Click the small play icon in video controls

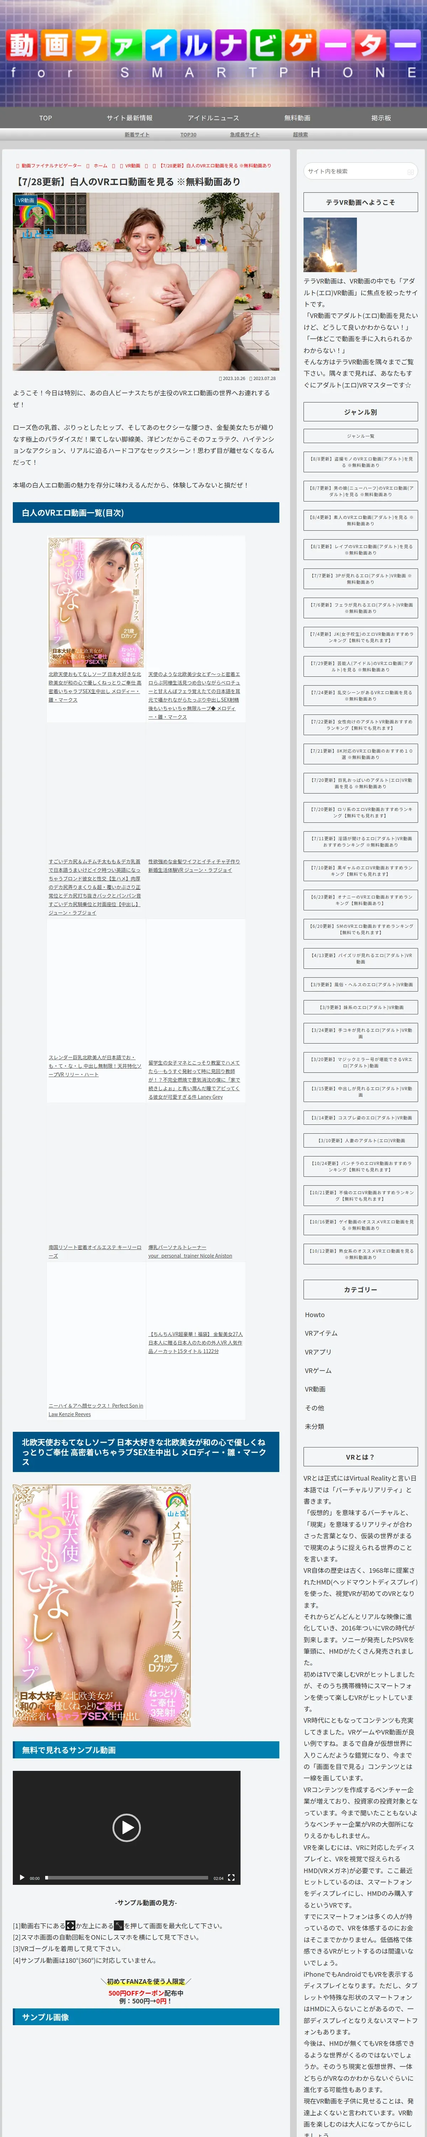[x=22, y=1877]
